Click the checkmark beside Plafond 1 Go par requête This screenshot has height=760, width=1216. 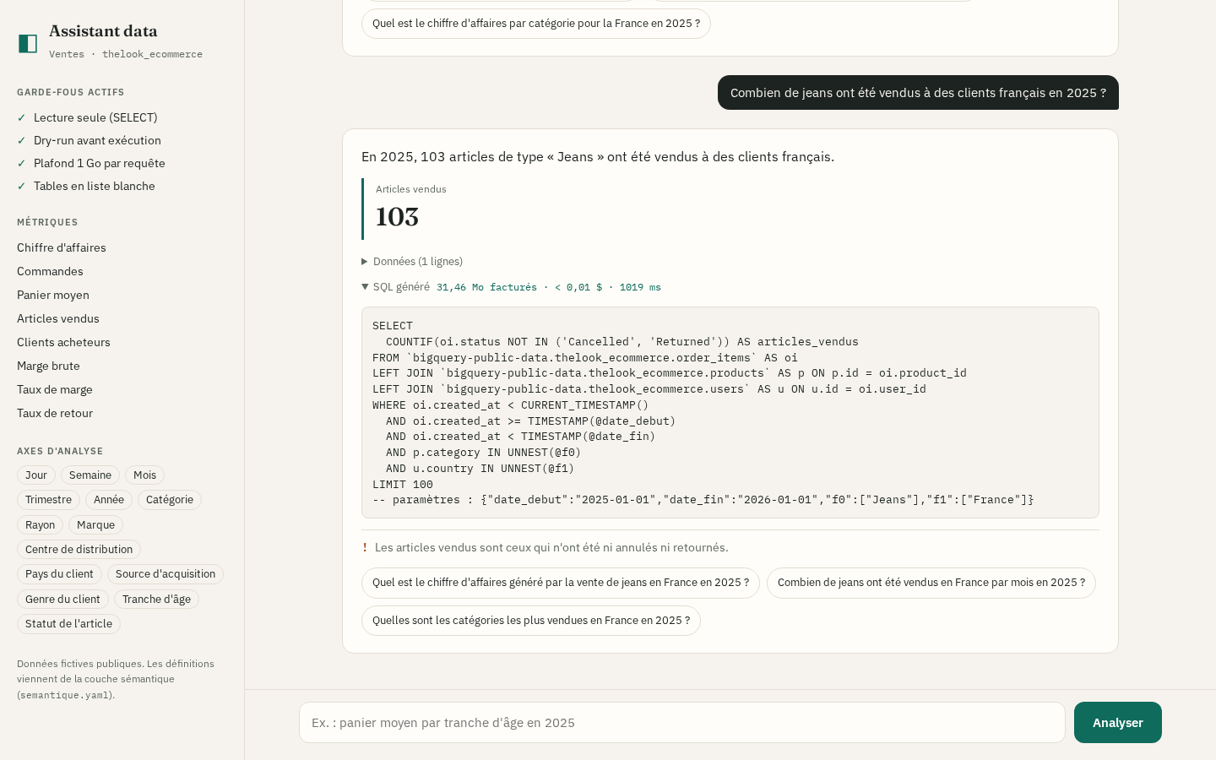(21, 164)
